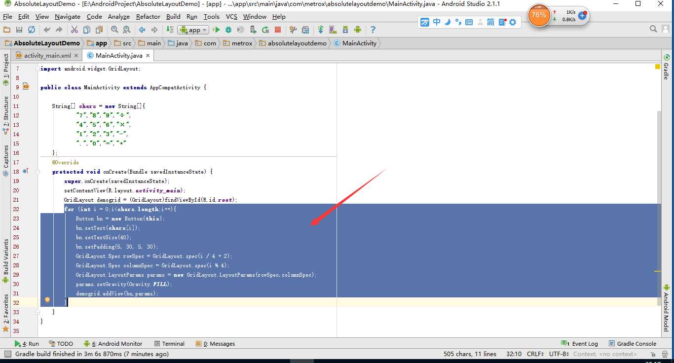The image size is (674, 363).
Task: Click the 76% memory usage widget
Action: pos(539,15)
